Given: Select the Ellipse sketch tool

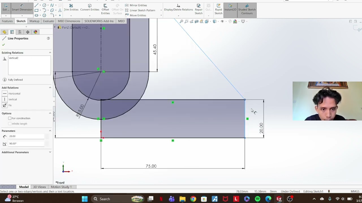Looking at the screenshot, I should 52,10.
